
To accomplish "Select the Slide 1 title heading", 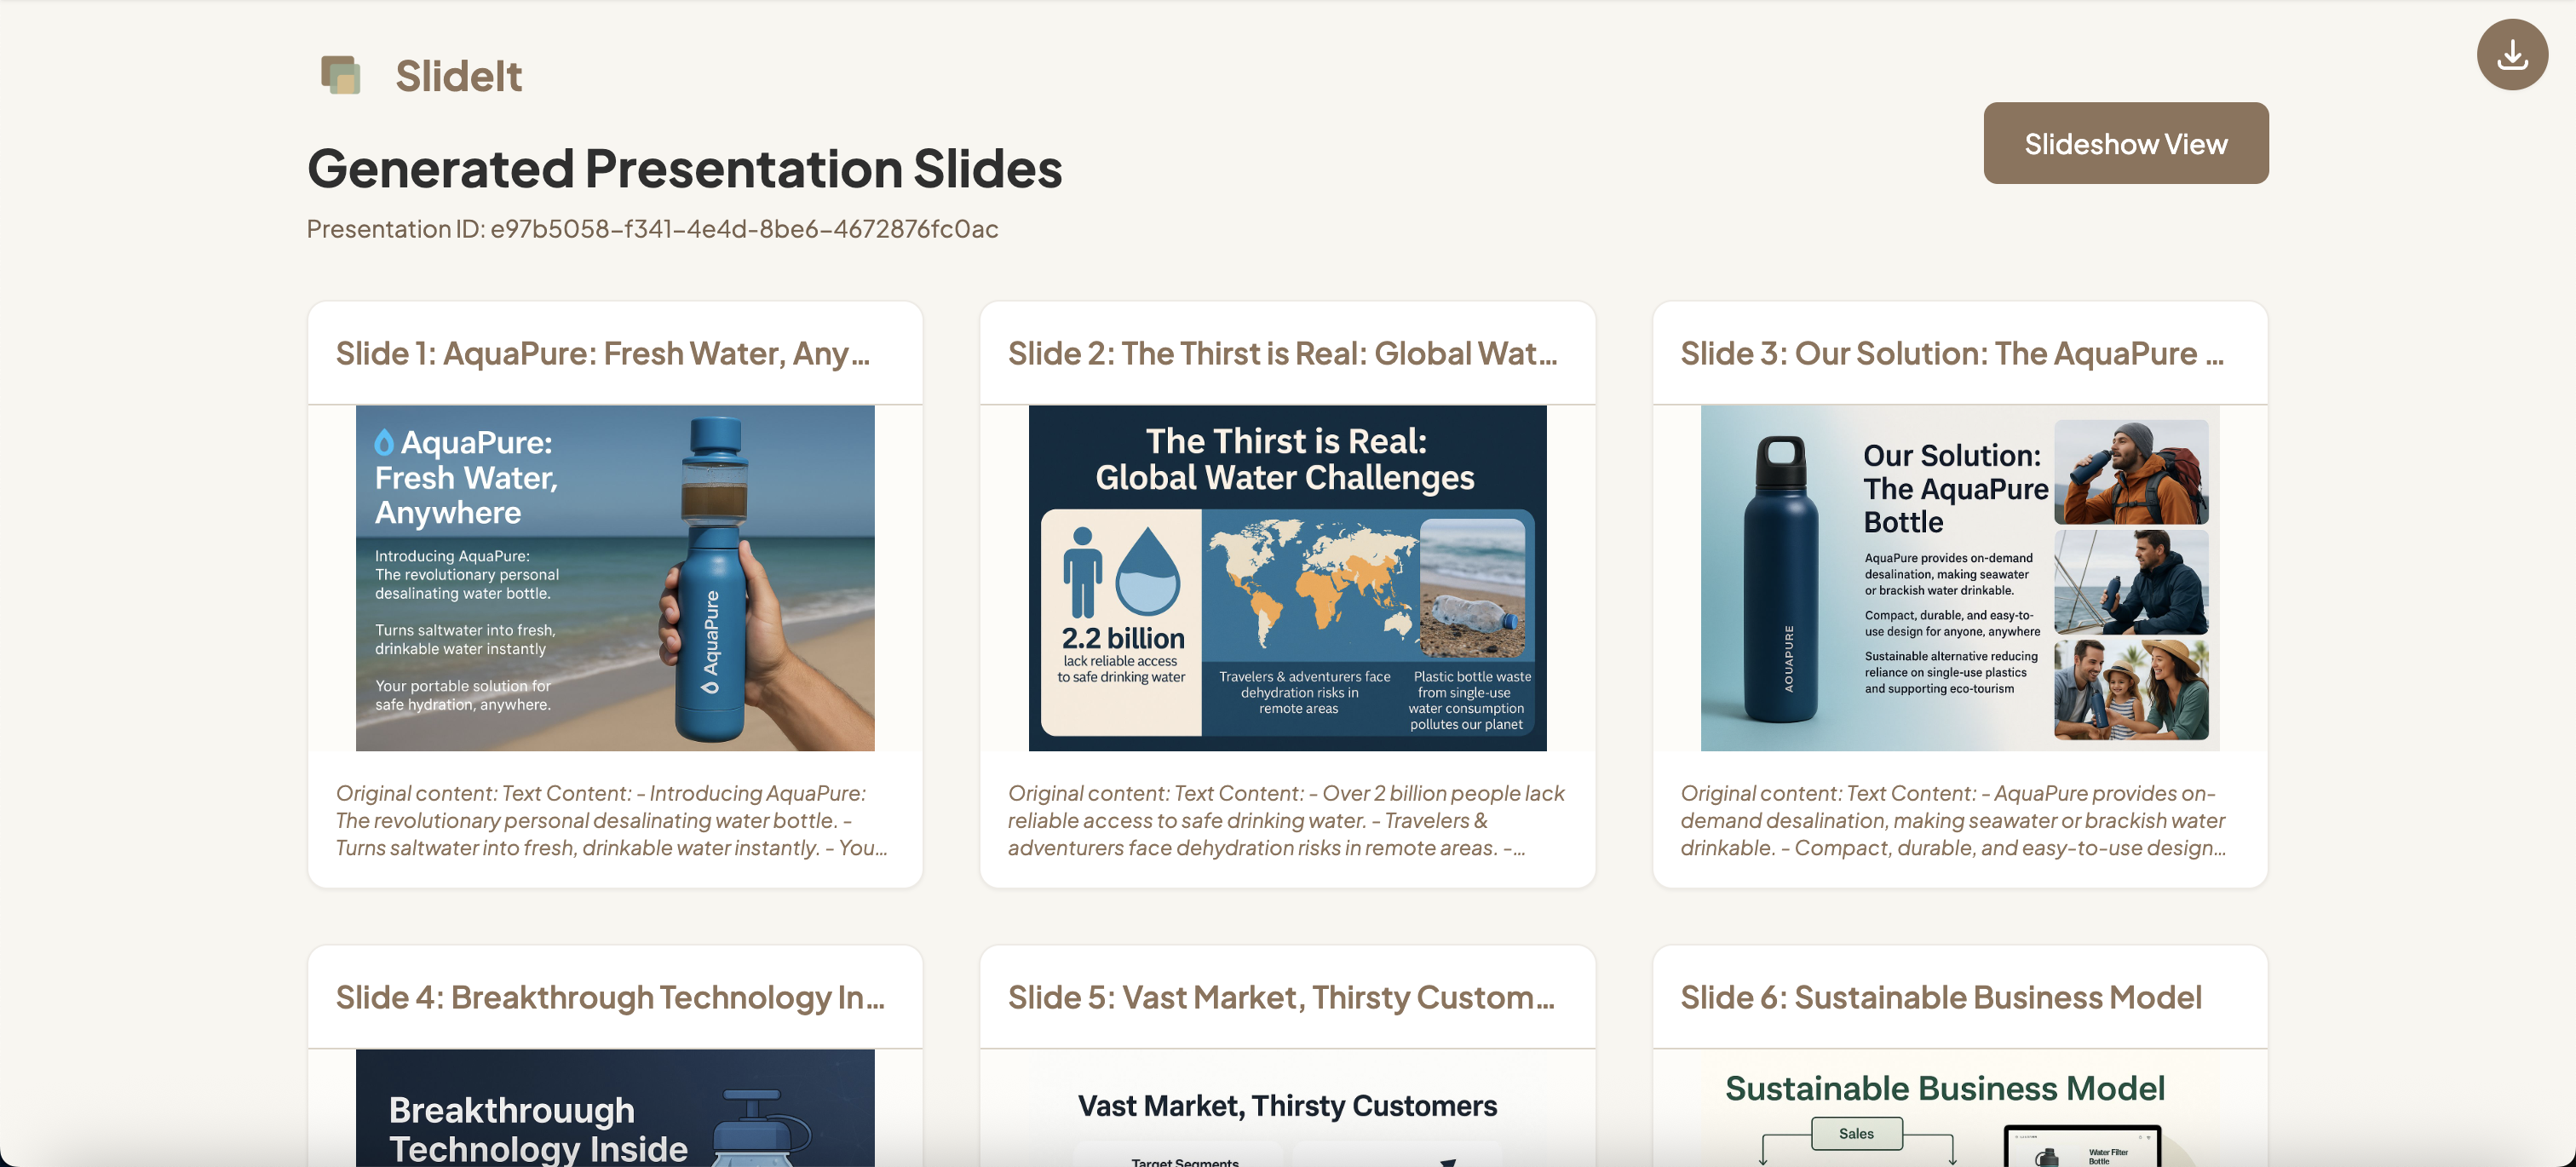I will 602,353.
